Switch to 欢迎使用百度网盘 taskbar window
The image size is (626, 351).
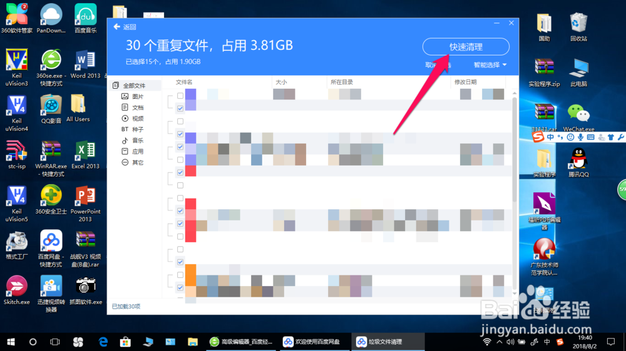pyautogui.click(x=314, y=342)
